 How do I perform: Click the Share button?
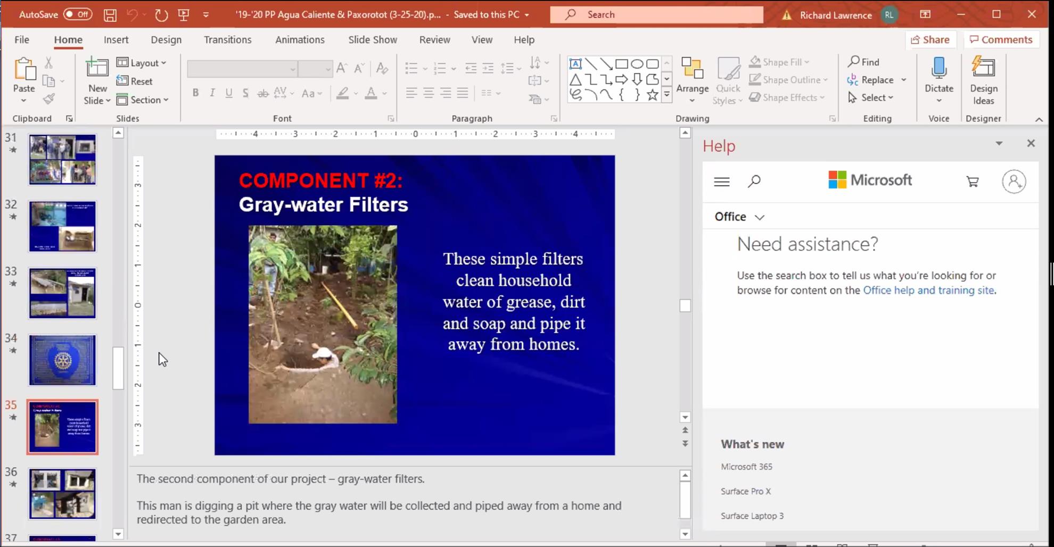coord(930,40)
